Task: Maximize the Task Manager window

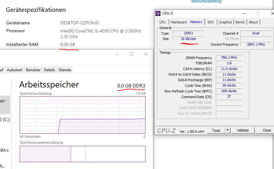Action: click(131, 54)
